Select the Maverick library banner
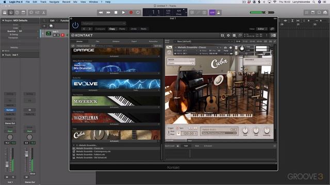Viewport: 330px width, 185px height. [x=116, y=101]
